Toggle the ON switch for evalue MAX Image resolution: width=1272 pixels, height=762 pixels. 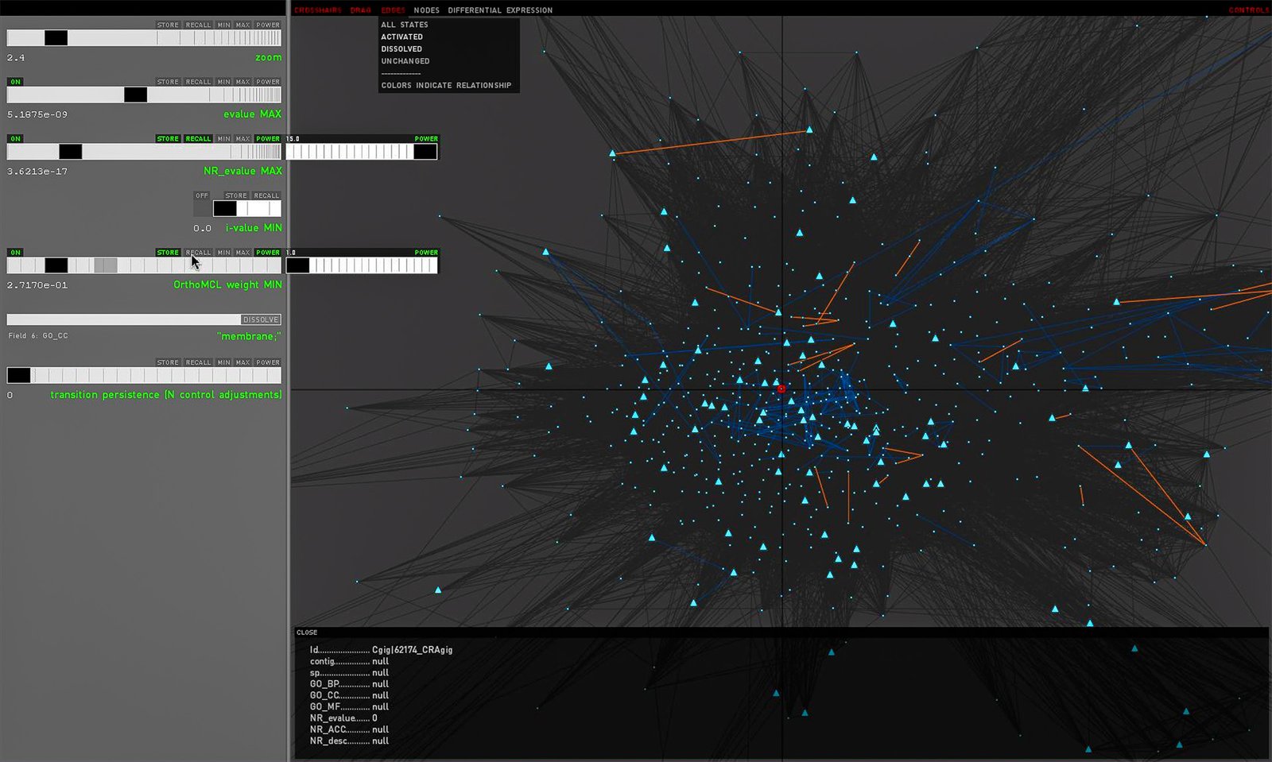point(15,82)
